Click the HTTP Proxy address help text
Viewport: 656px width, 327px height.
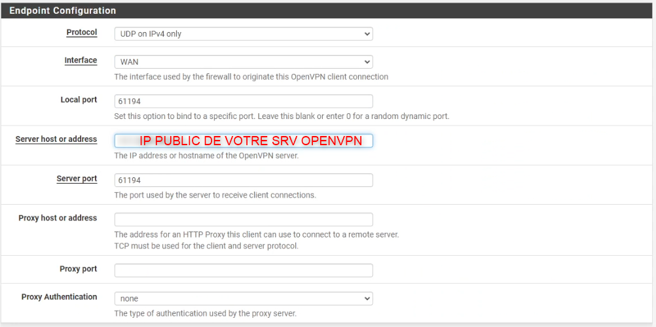(256, 234)
